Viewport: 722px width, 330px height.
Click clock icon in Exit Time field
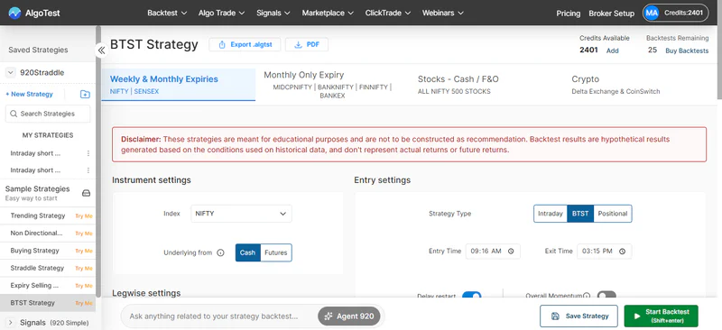pos(622,252)
